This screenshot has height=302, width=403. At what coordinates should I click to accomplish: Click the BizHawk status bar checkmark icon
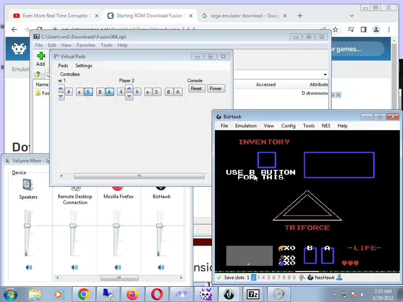coord(219,278)
